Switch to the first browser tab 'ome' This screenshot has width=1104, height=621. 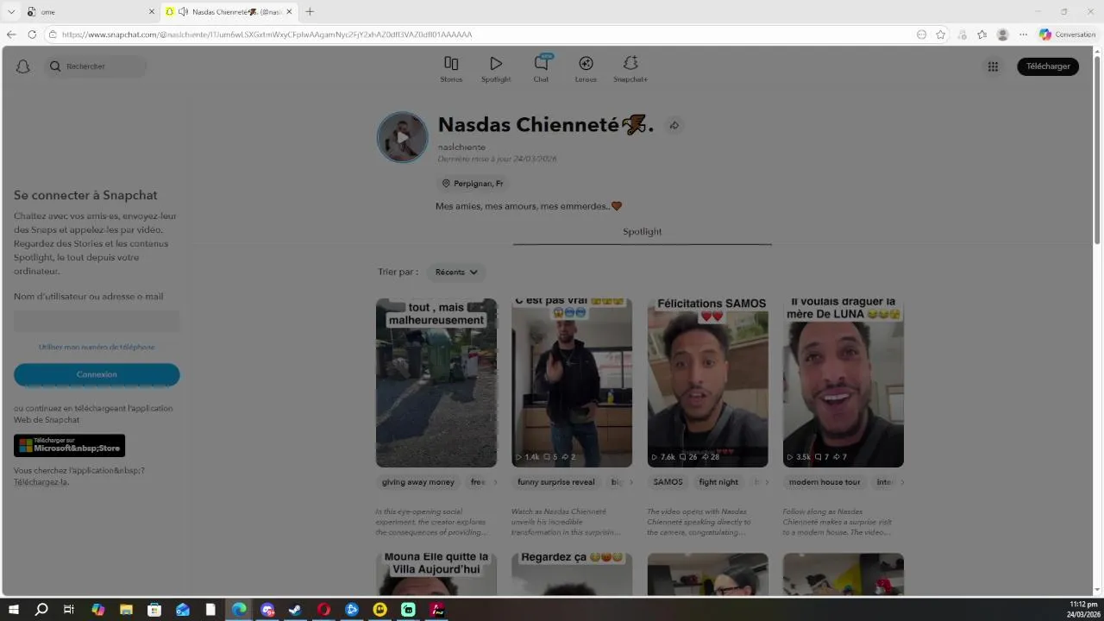click(91, 12)
